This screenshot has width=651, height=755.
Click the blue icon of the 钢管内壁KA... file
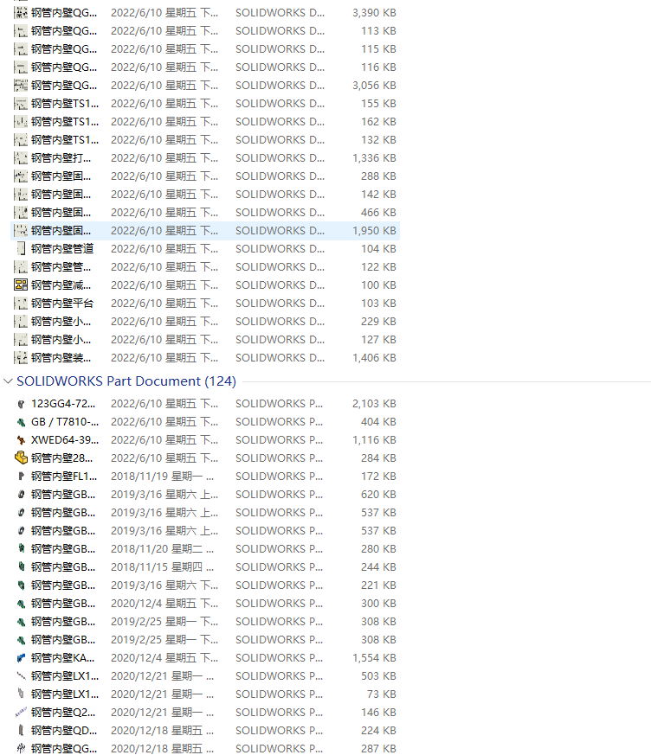click(21, 658)
